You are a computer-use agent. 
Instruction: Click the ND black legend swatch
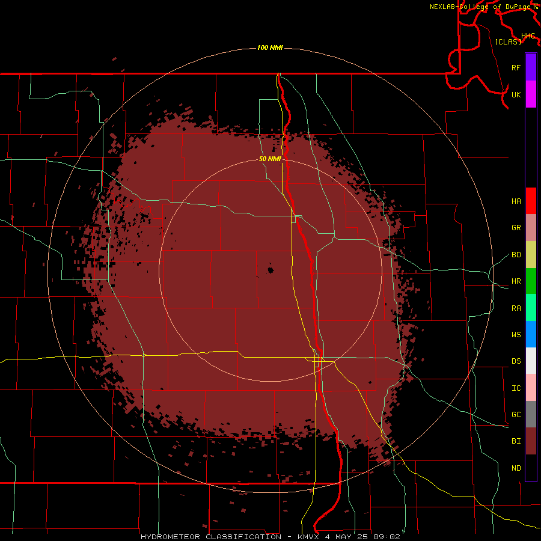click(x=531, y=468)
